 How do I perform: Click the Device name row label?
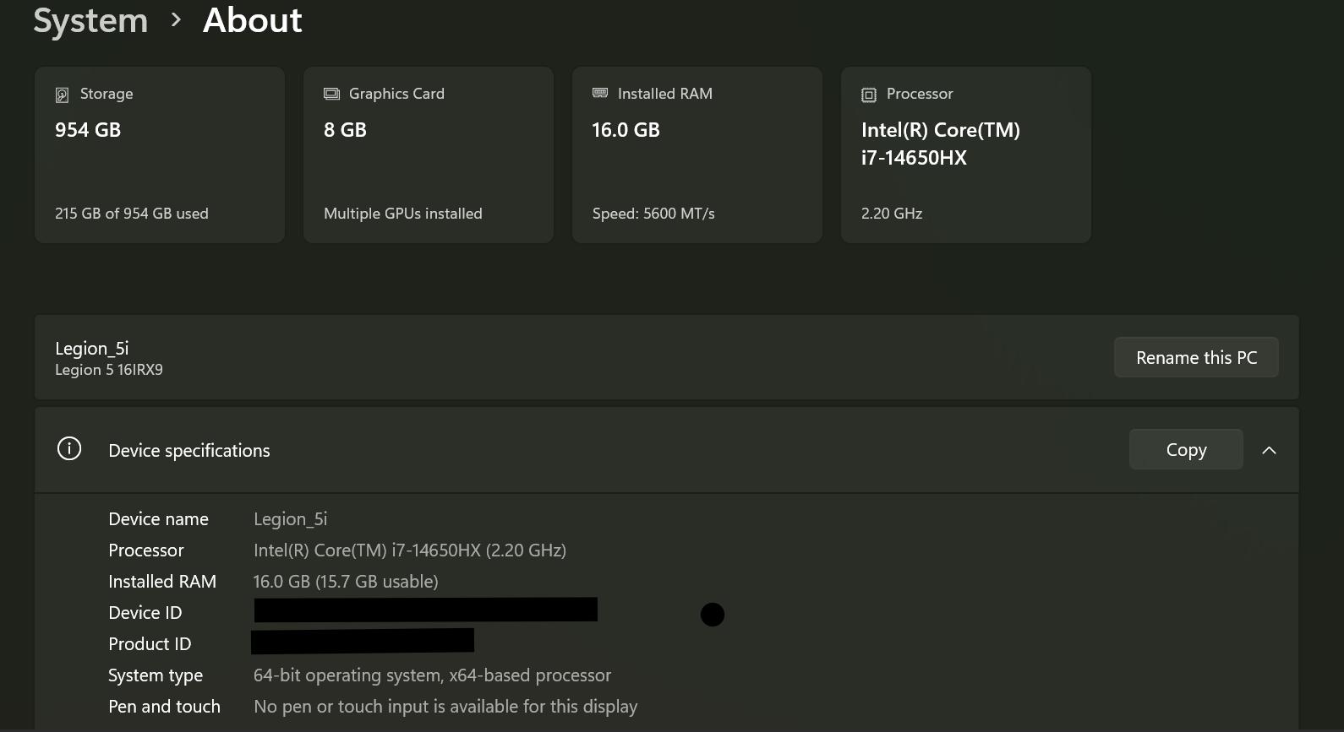tap(158, 519)
